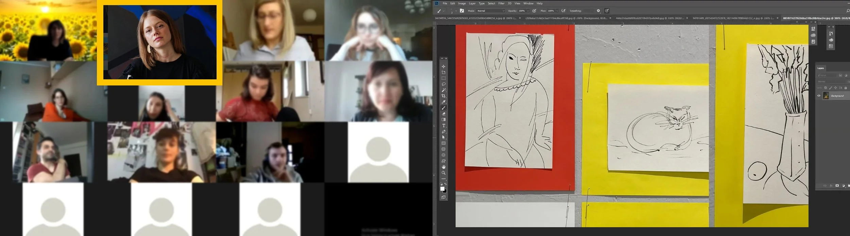
Task: Toggle lock position in Layers panel
Action: 835,88
